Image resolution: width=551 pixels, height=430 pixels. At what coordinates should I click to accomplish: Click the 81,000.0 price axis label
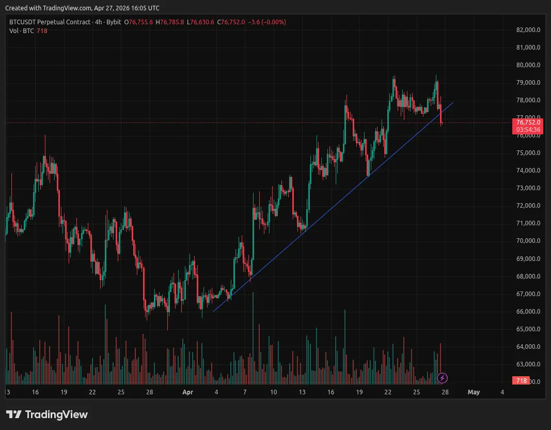click(x=528, y=48)
